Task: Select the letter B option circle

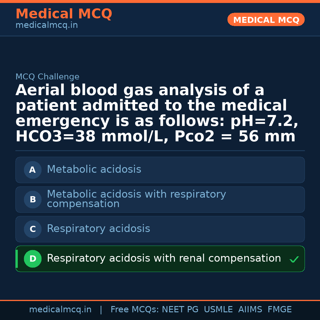Action: [x=33, y=200]
